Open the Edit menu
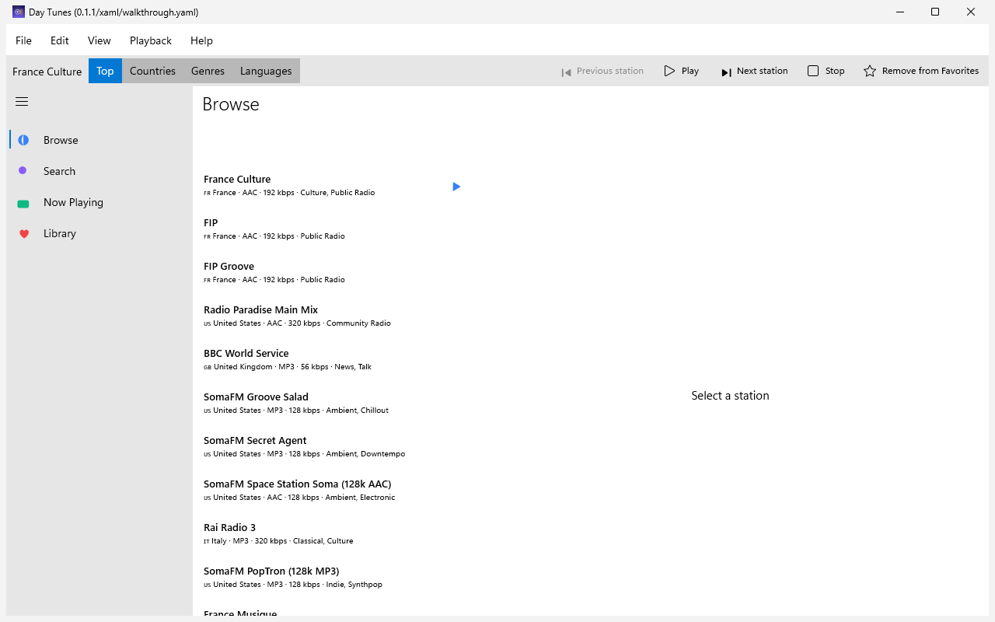This screenshot has width=995, height=622. pos(60,40)
